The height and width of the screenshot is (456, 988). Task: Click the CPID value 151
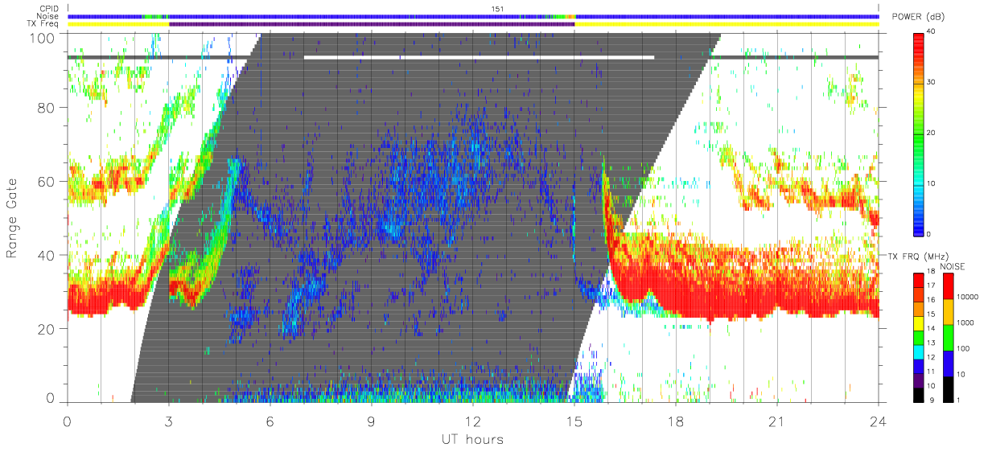(498, 9)
